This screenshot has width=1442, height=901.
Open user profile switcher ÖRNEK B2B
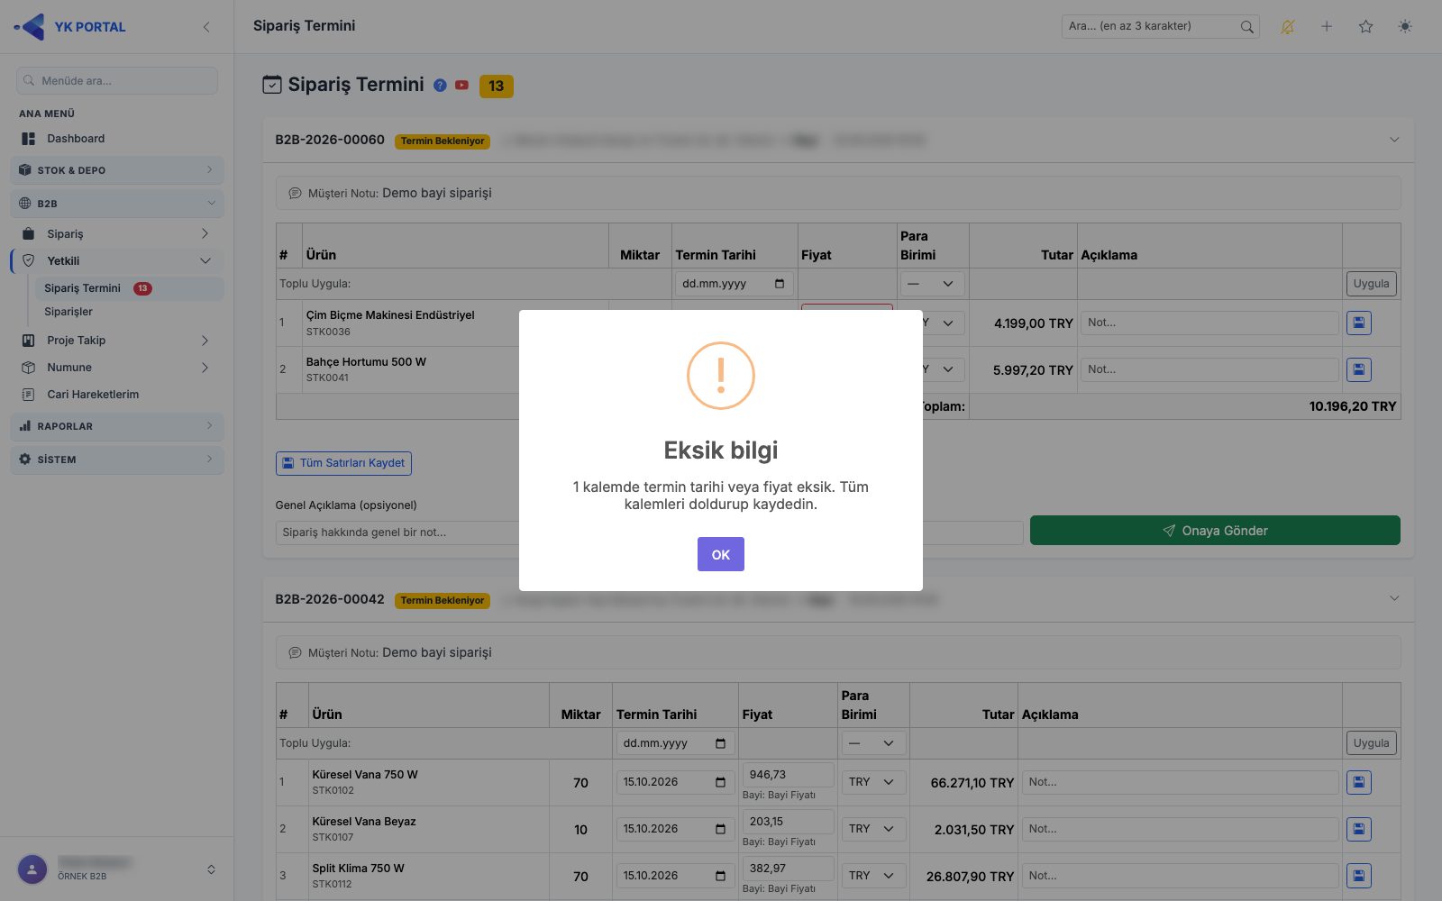(117, 869)
